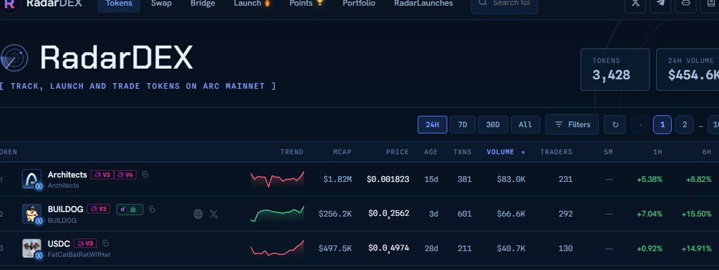Screen dimensions: 719x270
Task: Refresh the token list
Action: pos(615,125)
